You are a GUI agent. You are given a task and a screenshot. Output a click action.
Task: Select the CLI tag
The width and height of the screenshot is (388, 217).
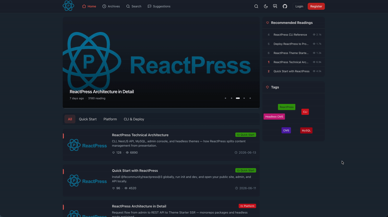pos(305,112)
